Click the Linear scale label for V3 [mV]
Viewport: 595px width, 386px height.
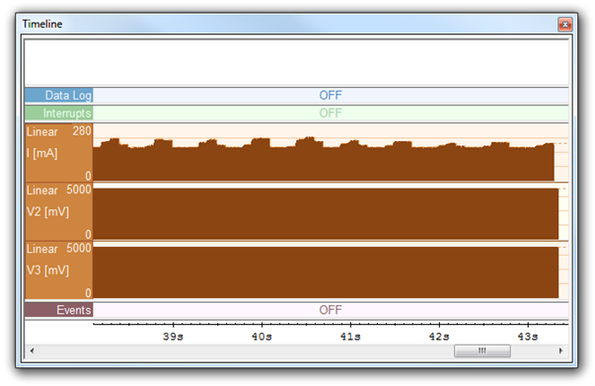tap(42, 249)
